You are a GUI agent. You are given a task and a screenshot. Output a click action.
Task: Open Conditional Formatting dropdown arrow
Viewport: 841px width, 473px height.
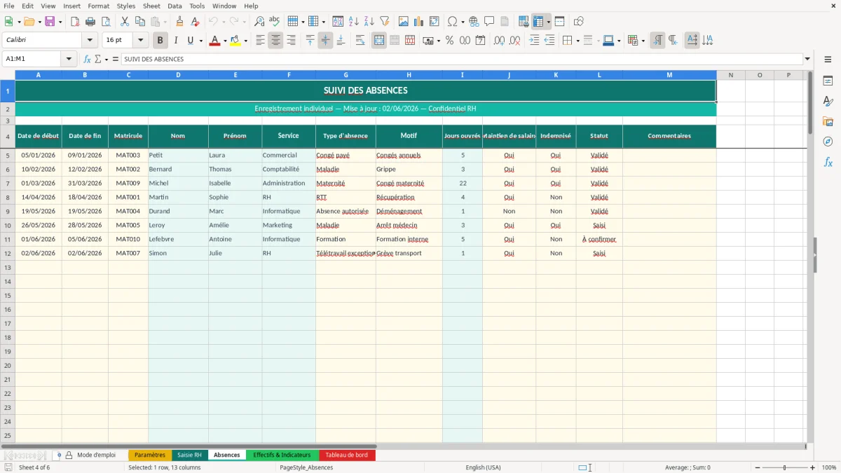point(643,41)
